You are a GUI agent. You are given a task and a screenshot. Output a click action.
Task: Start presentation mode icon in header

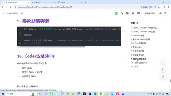click(x=138, y=13)
